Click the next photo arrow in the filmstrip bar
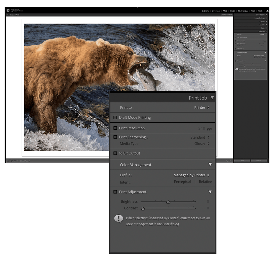 click(x=15, y=160)
